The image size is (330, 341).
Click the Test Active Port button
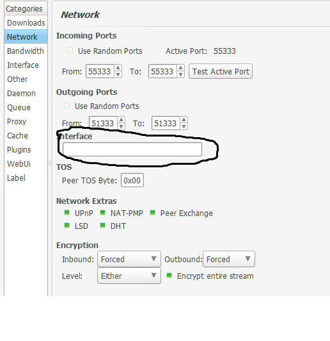pyautogui.click(x=221, y=71)
